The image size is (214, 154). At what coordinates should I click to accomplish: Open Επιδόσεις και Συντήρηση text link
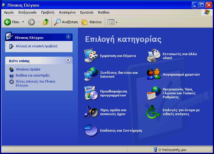[x=121, y=130]
